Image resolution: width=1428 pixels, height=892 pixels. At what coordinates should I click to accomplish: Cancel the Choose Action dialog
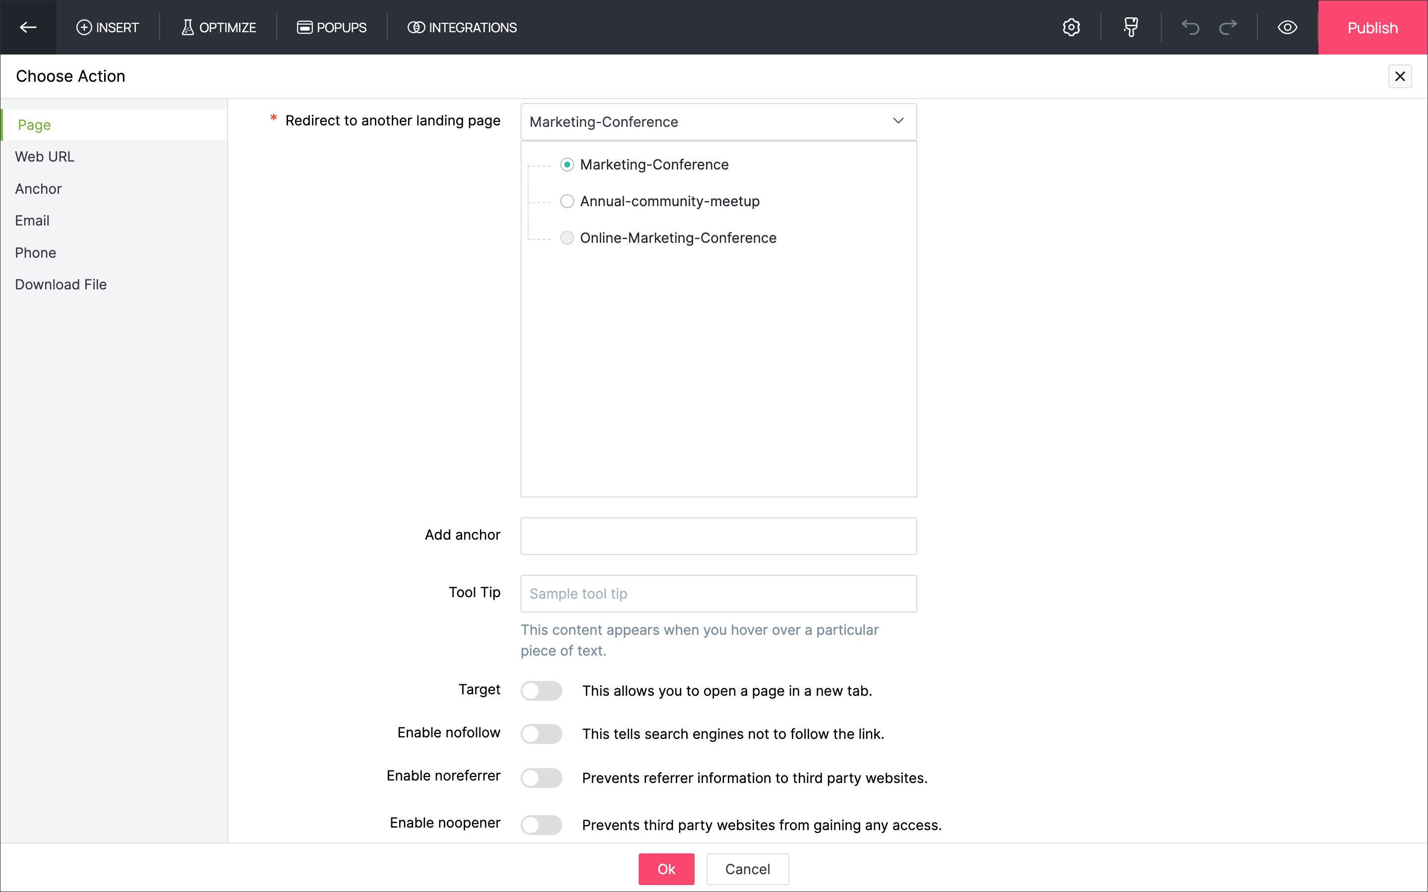(748, 869)
